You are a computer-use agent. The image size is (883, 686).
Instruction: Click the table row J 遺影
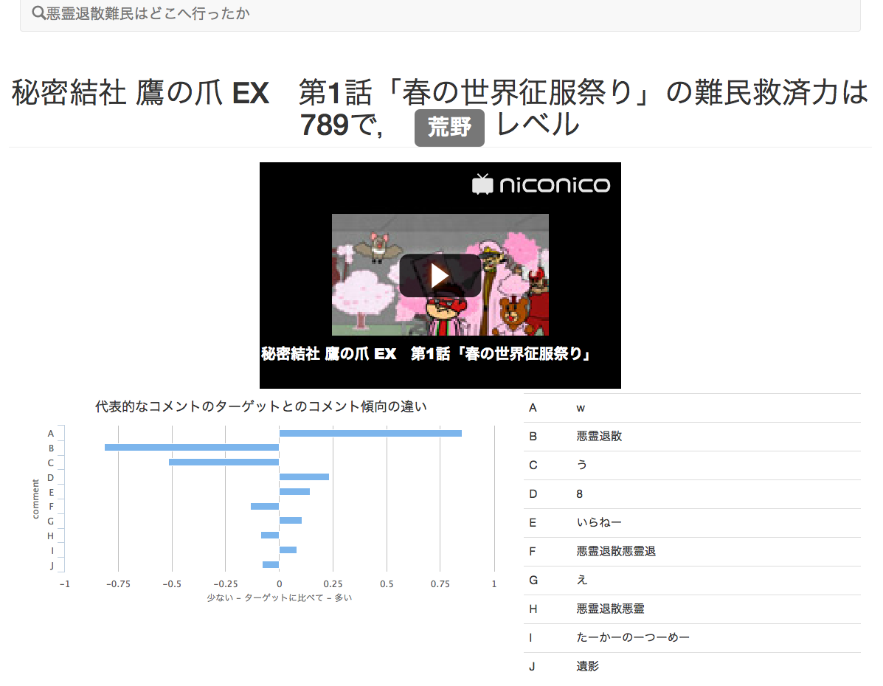692,666
